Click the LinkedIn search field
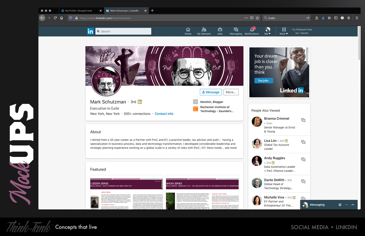Viewport: 365px width, 236px height. (x=123, y=31)
